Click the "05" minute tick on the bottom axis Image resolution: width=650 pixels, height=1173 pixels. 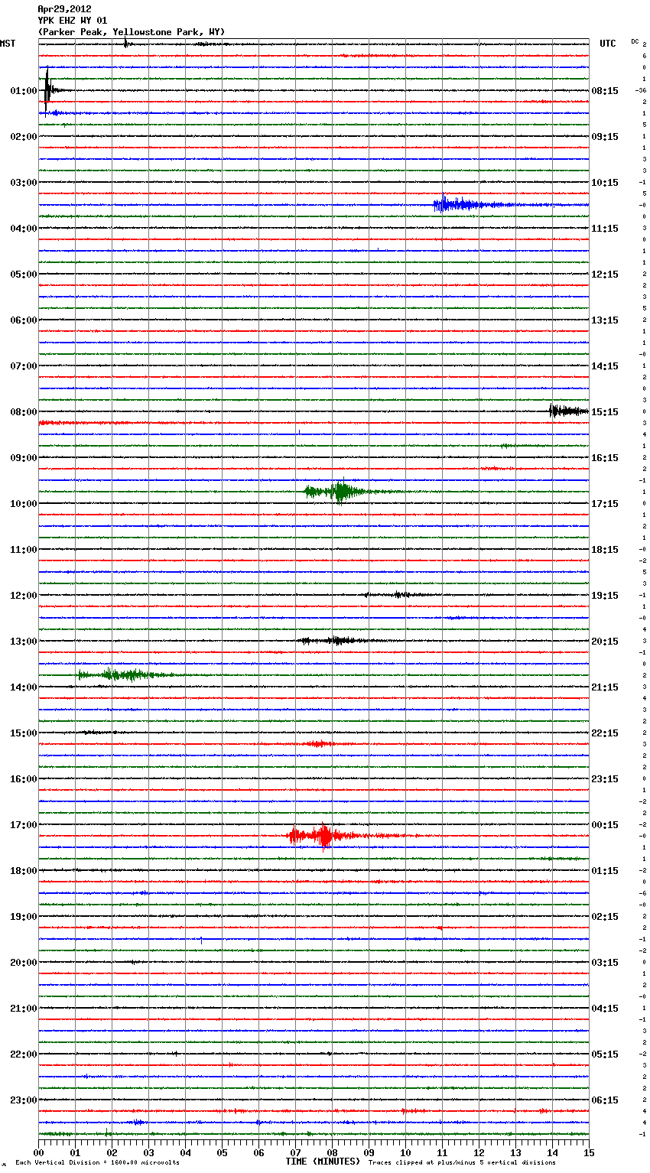(x=222, y=1152)
